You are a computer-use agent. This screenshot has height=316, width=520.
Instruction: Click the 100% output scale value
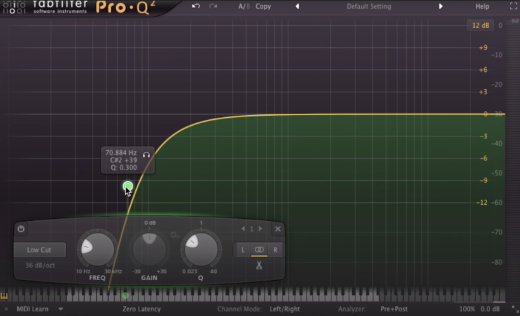[467, 309]
